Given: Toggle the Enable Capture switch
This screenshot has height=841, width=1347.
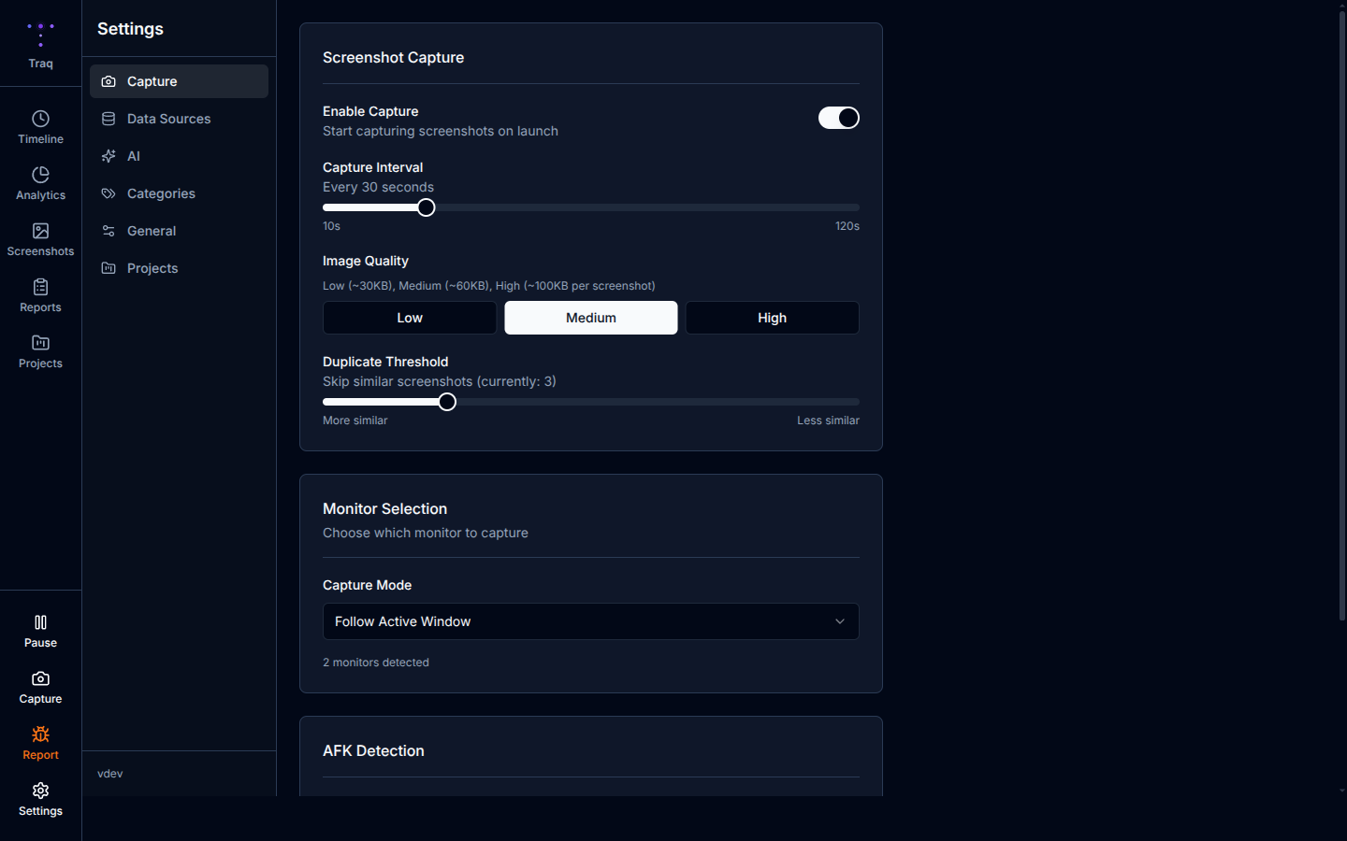Looking at the screenshot, I should coord(838,118).
